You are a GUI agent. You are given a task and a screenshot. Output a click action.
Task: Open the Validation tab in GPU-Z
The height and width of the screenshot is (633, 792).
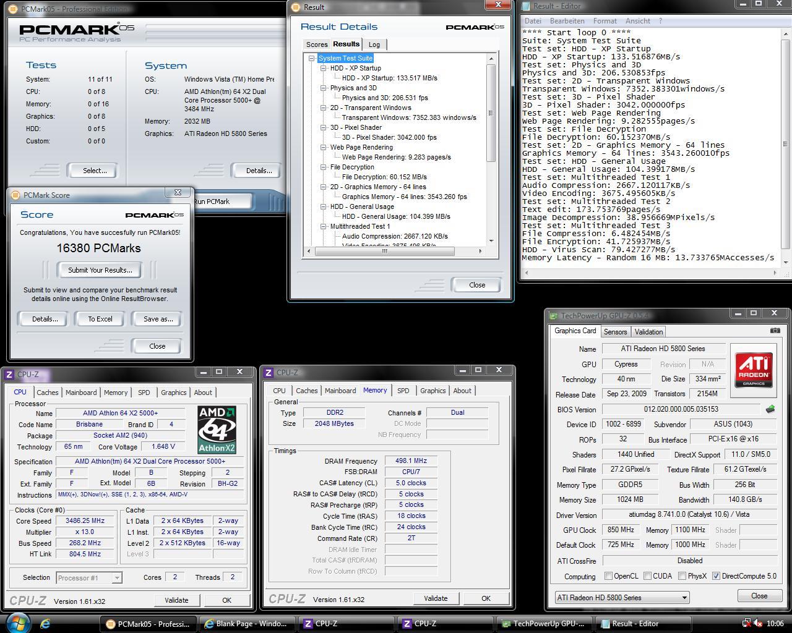click(x=648, y=332)
